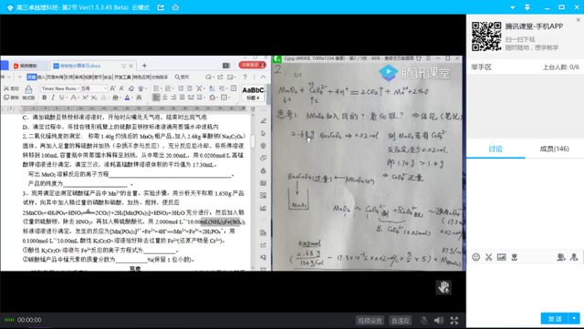Open the dropdown arrow beside 发送
The image size is (584, 329).
click(x=574, y=319)
